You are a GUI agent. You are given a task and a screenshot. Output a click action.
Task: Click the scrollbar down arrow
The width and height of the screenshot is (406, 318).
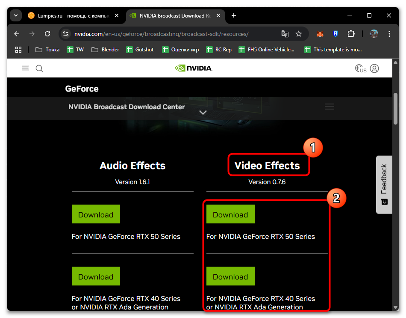tap(395, 308)
